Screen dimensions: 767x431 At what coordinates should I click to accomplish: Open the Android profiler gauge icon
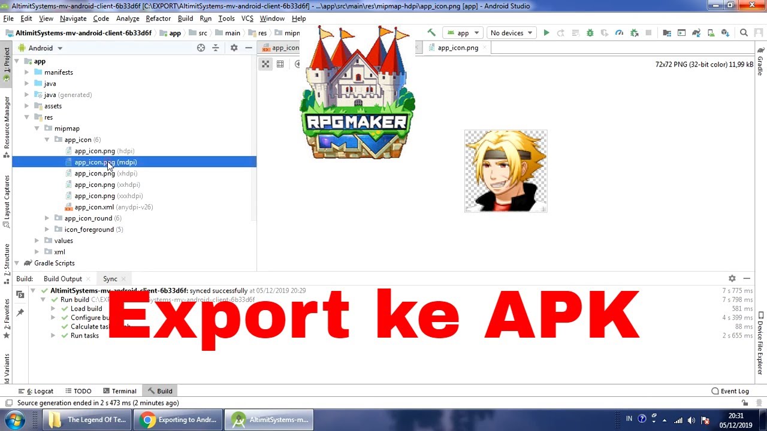coord(620,33)
